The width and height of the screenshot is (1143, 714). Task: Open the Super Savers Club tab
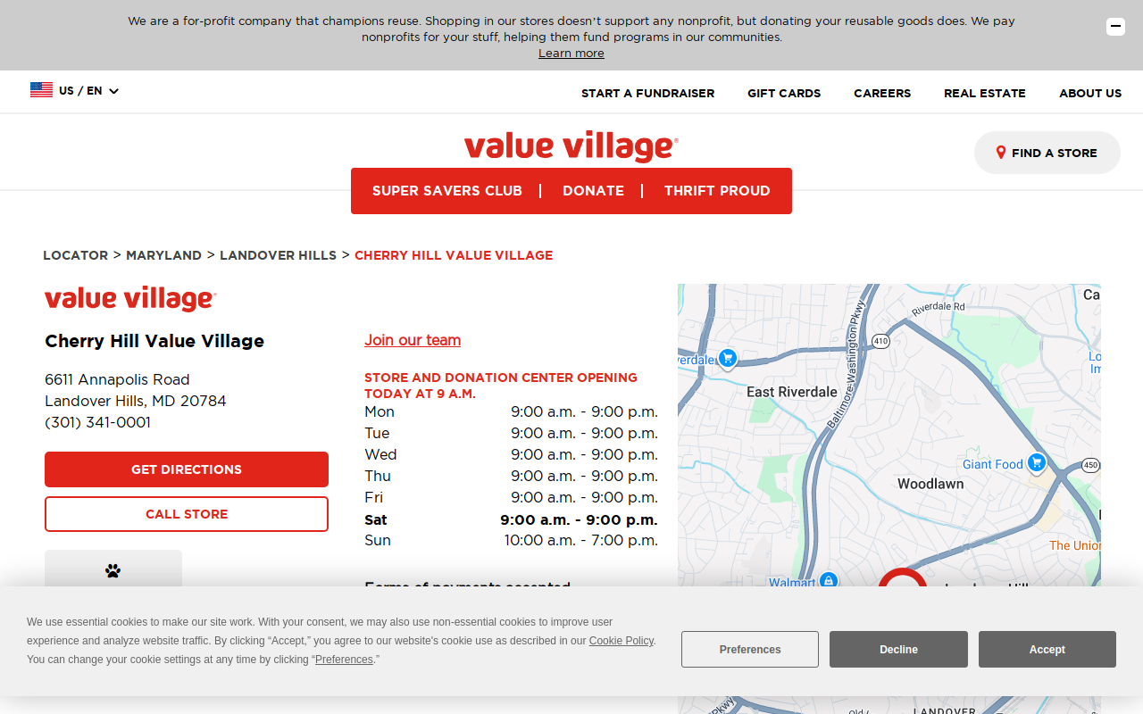pos(446,191)
